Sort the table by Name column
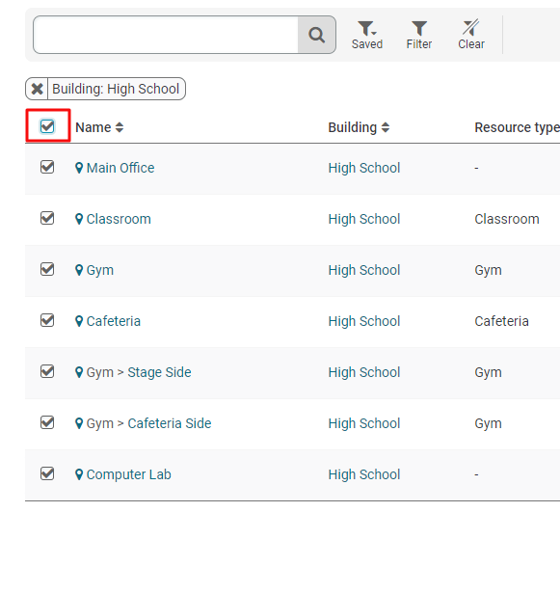The width and height of the screenshot is (560, 593). [x=99, y=127]
